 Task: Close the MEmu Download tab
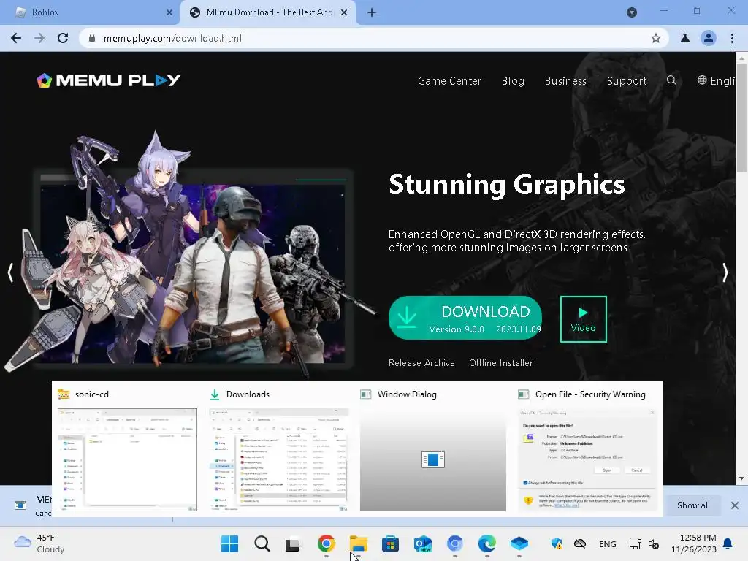tap(344, 12)
